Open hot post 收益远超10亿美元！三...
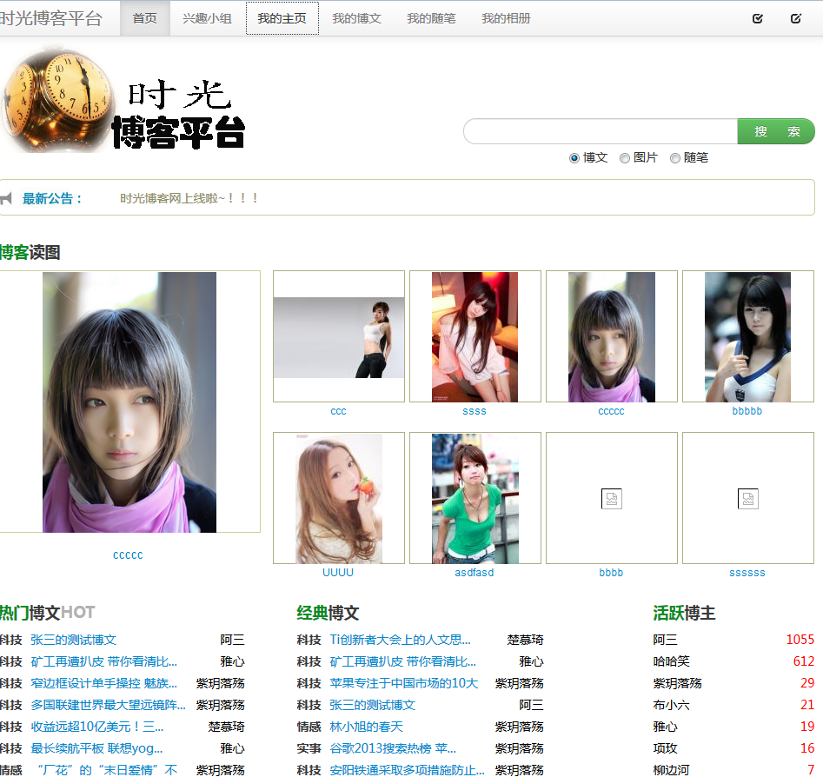The height and width of the screenshot is (777, 823). coord(97,727)
